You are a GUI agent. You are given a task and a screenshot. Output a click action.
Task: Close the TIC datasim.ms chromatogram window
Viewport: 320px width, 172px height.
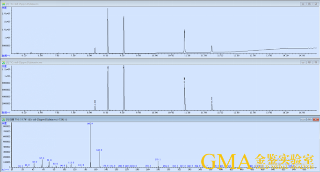316,62
